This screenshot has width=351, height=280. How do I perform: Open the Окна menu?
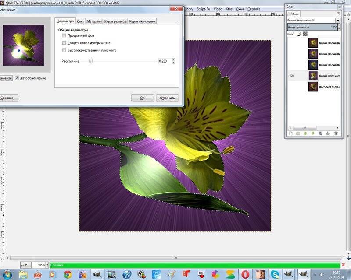click(240, 9)
